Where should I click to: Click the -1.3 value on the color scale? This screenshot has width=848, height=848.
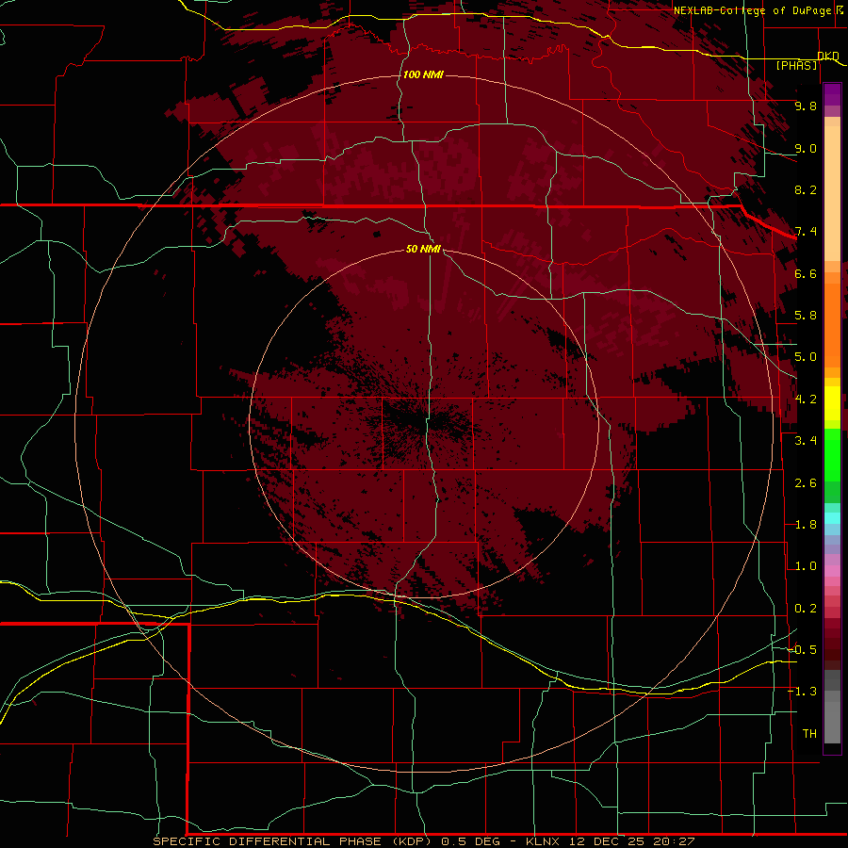[x=802, y=692]
